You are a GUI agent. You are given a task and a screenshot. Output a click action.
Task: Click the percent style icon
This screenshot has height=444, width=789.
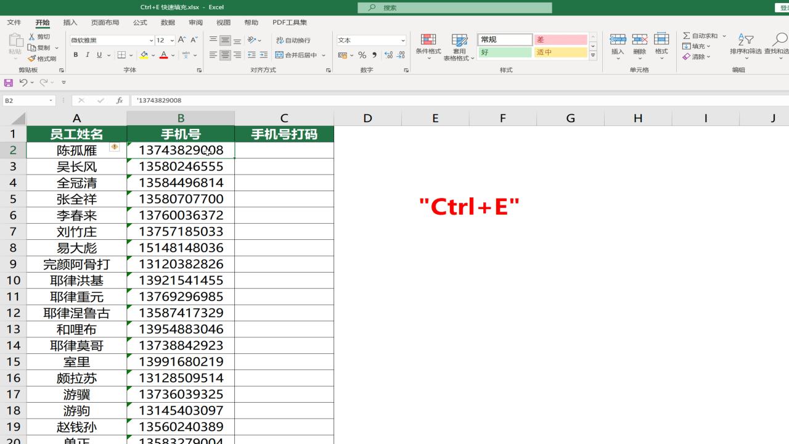point(362,55)
